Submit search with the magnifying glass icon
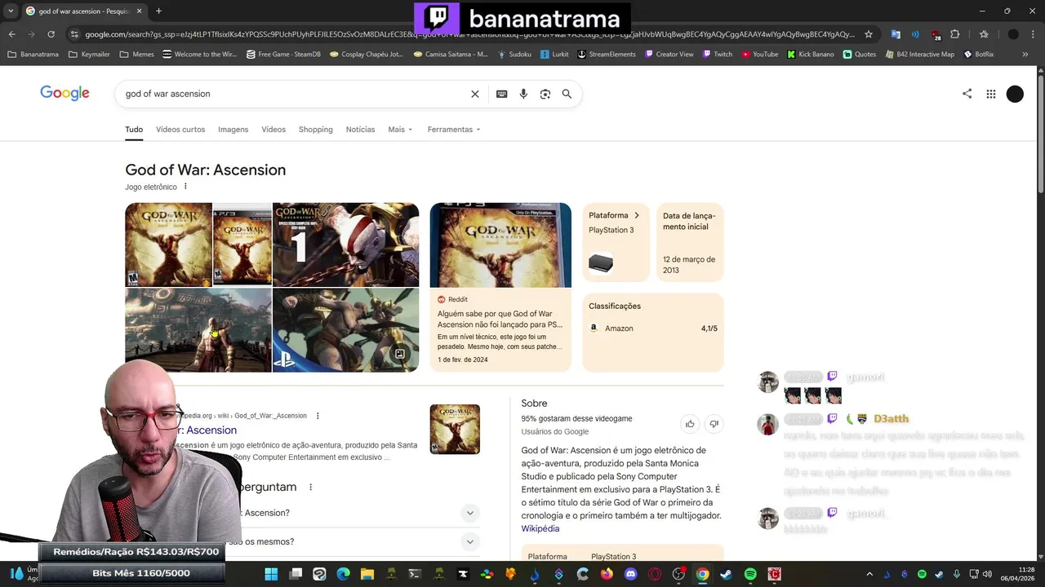Image resolution: width=1045 pixels, height=587 pixels. pyautogui.click(x=567, y=94)
